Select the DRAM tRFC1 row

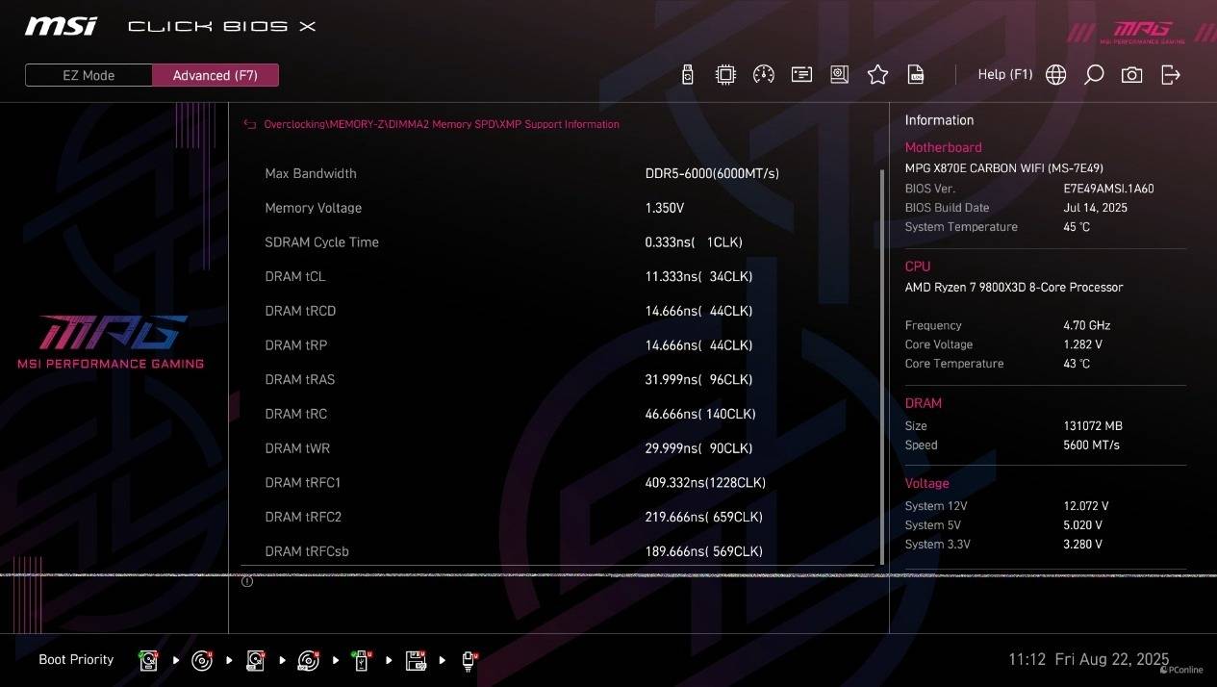(x=555, y=483)
